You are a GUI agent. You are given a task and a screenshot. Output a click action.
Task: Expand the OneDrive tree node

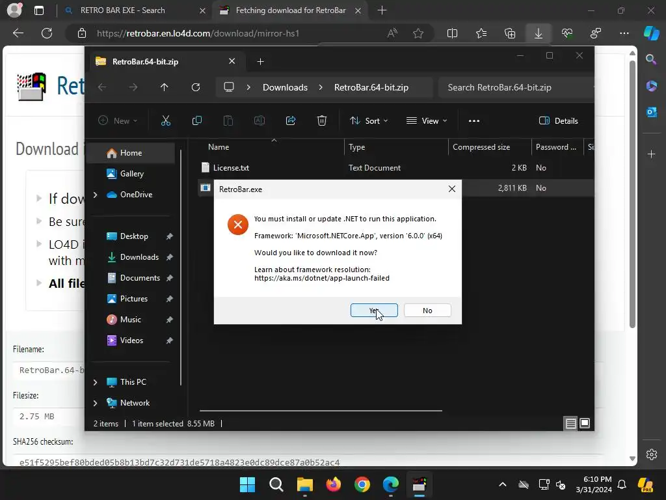click(95, 195)
